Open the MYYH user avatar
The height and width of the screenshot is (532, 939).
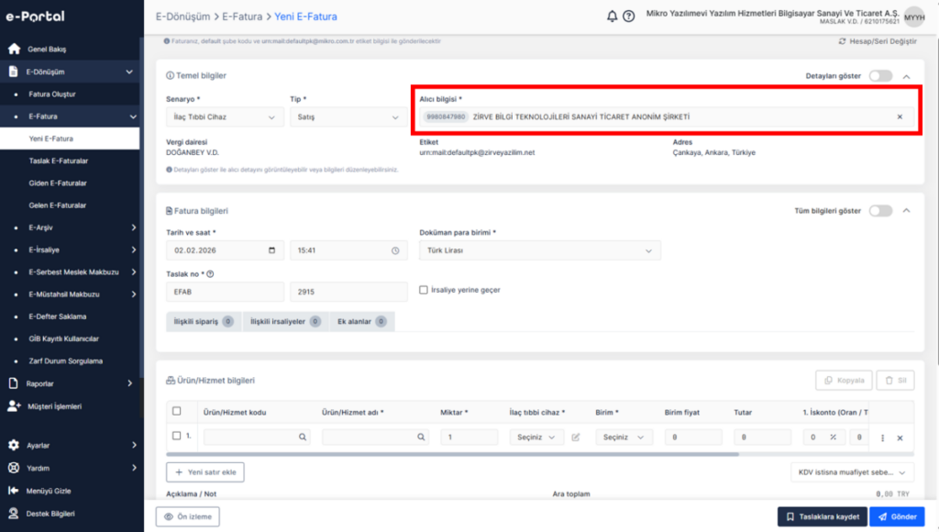(x=914, y=17)
